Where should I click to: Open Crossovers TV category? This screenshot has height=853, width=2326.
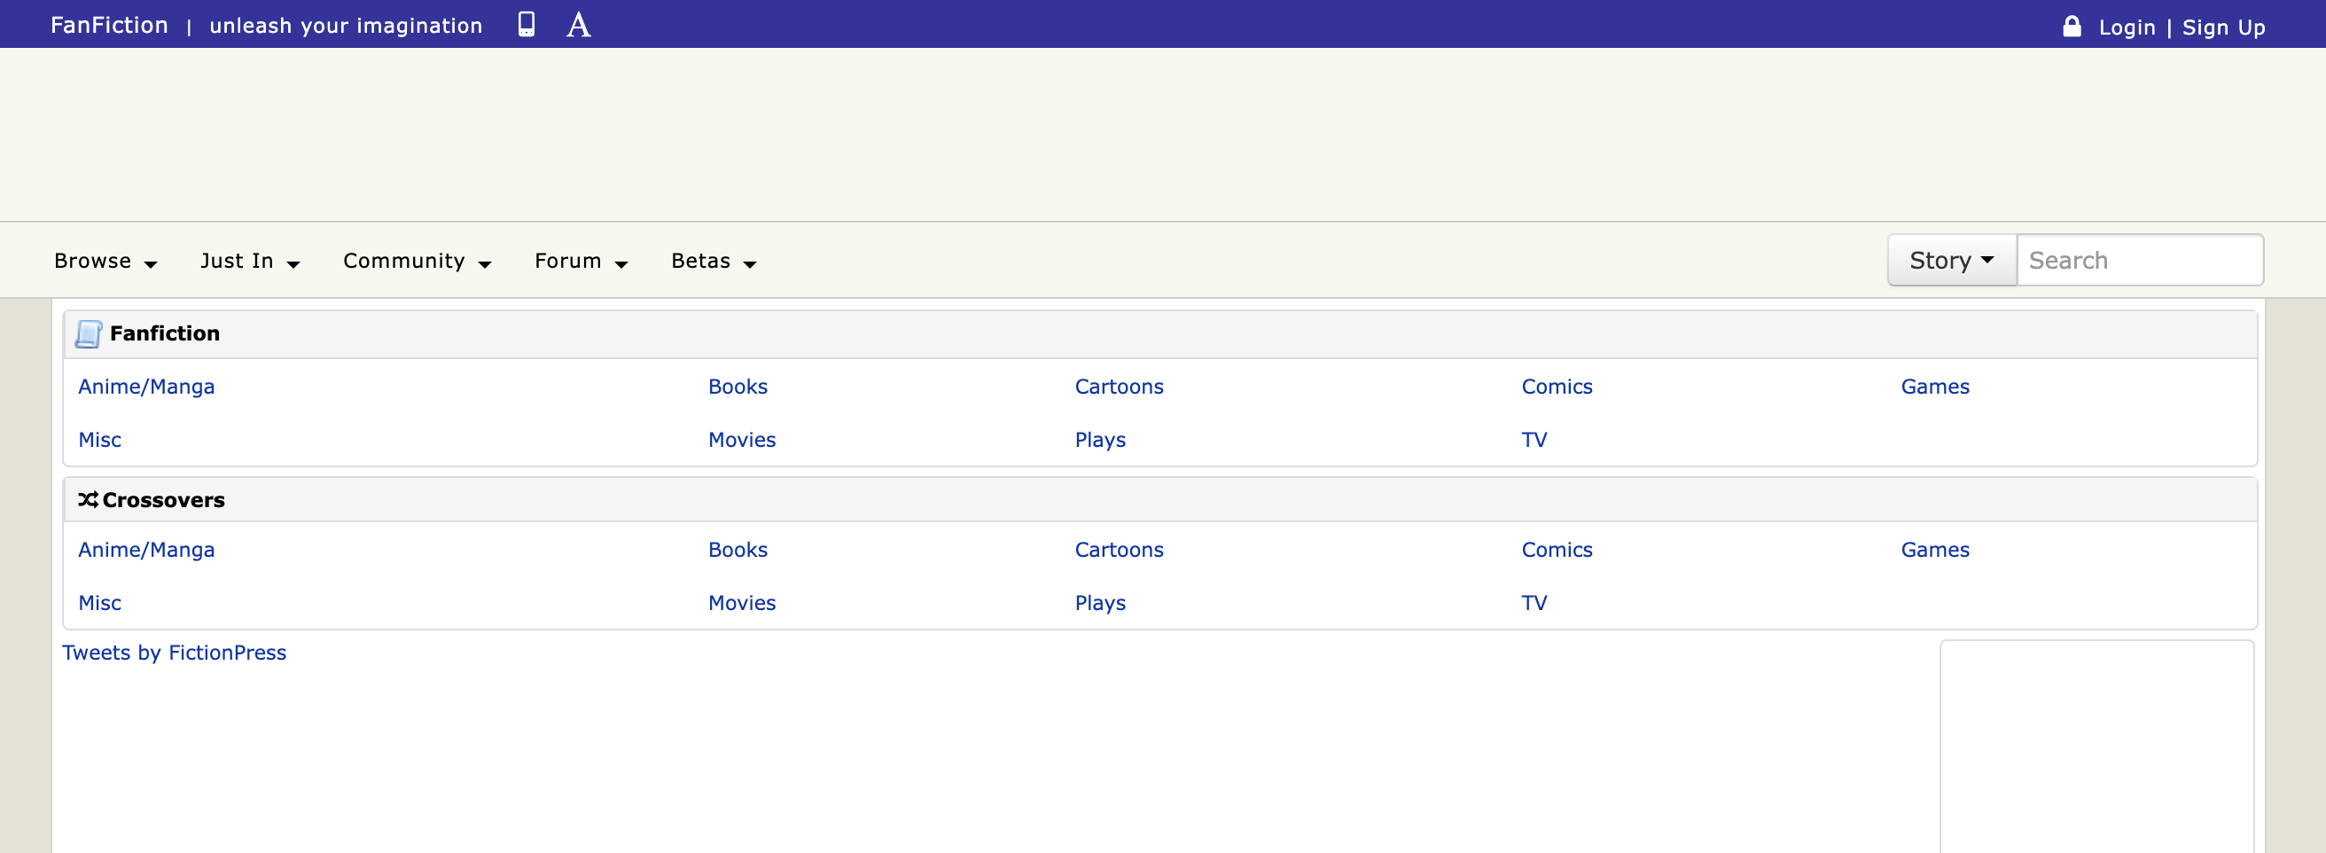tap(1534, 604)
